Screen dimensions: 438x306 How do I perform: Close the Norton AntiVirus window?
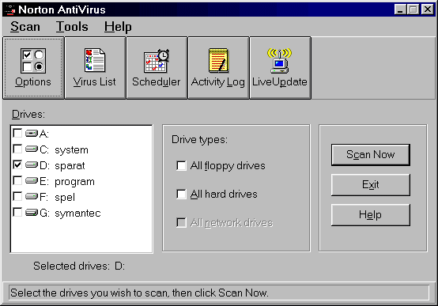(428, 9)
